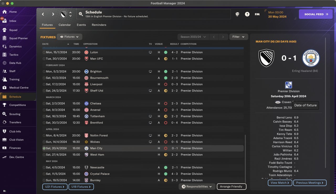Click the Schedule search field in the top bar

coord(154,14)
